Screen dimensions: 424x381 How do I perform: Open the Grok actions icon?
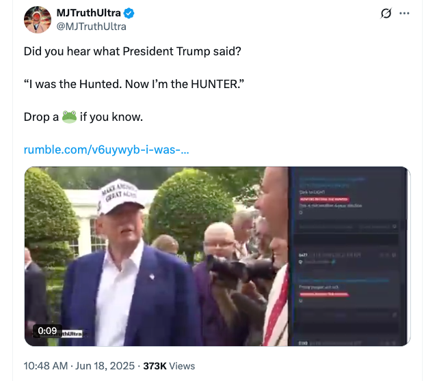click(x=386, y=14)
